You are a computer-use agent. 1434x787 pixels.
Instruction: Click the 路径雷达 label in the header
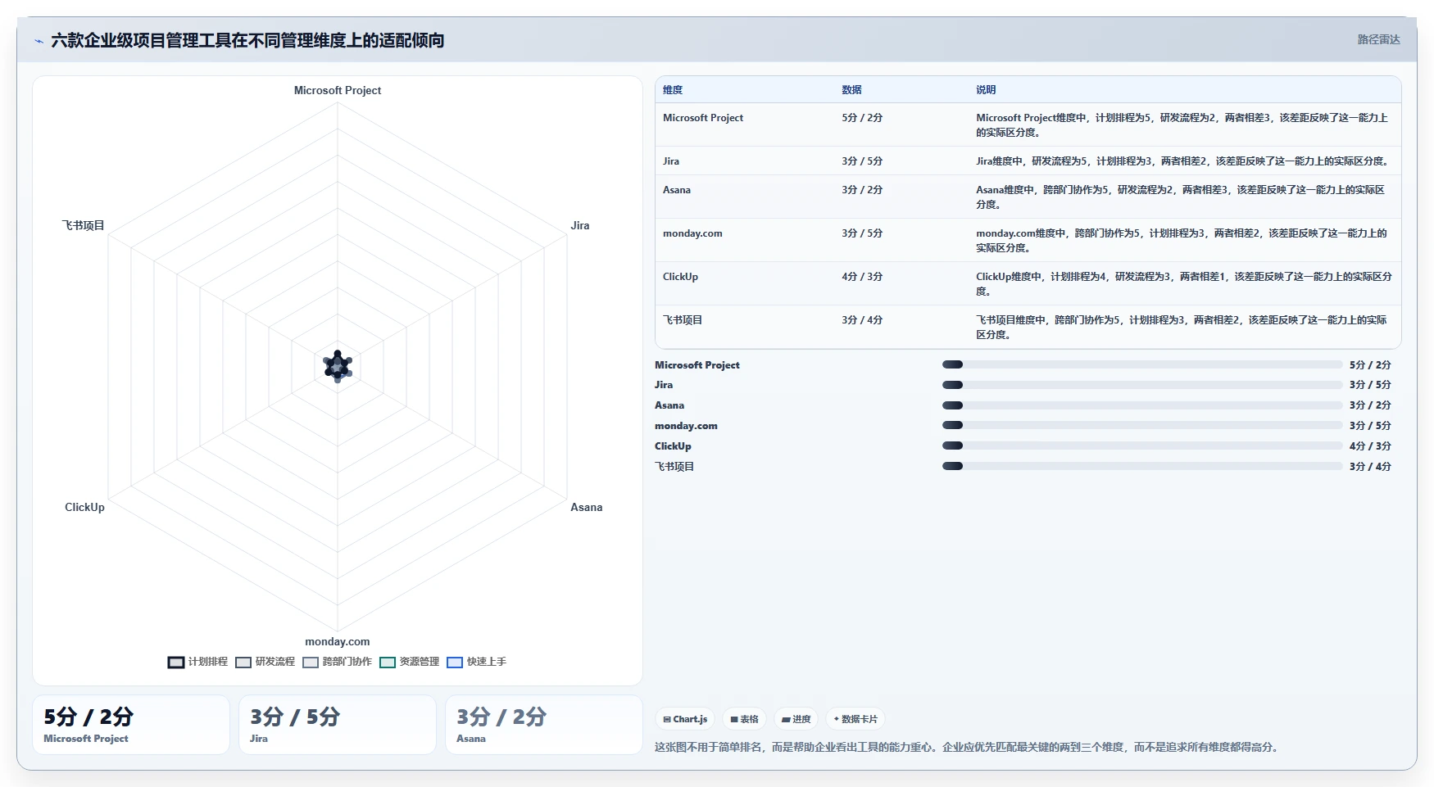click(x=1378, y=39)
